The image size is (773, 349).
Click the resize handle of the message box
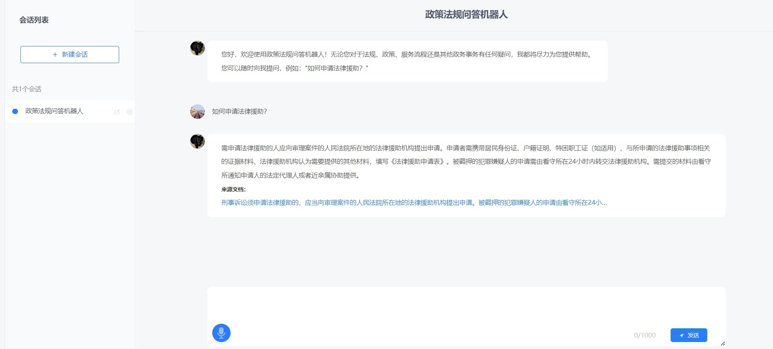[x=722, y=344]
